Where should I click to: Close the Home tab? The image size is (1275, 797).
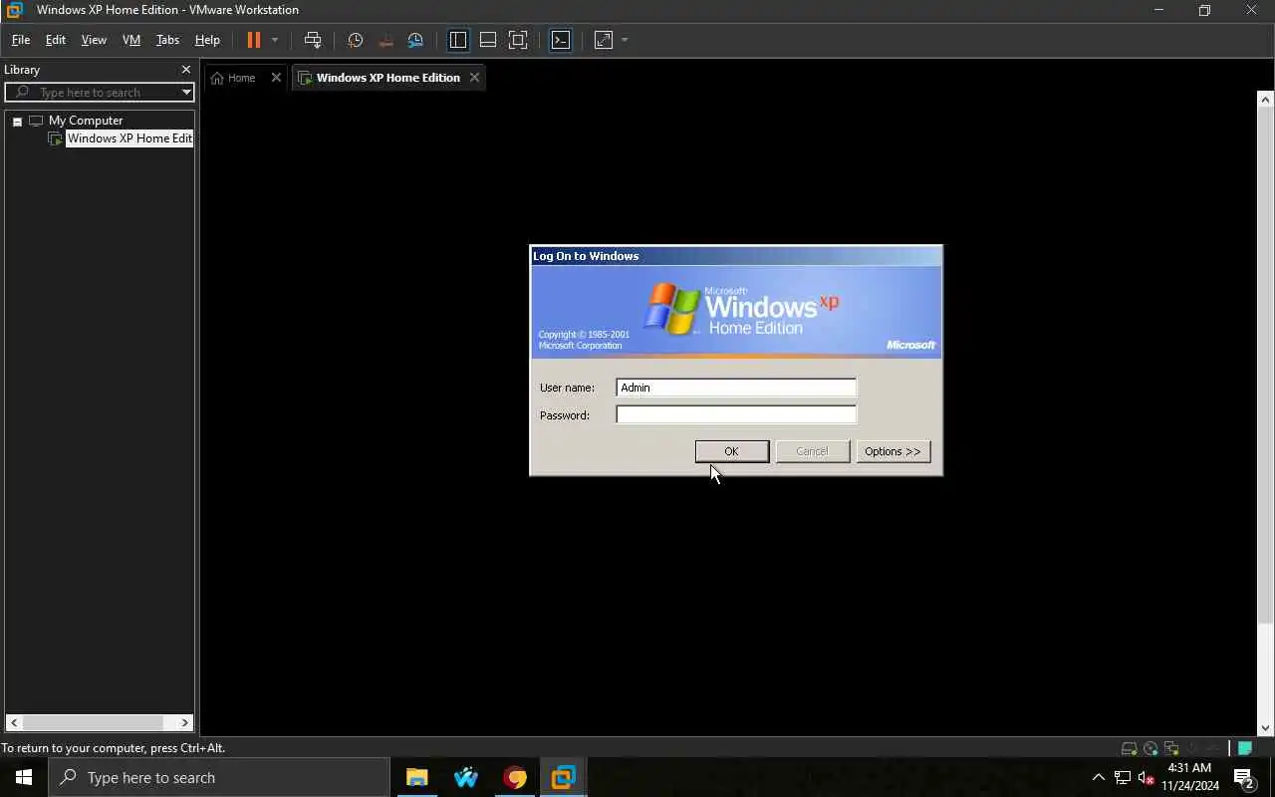point(276,78)
